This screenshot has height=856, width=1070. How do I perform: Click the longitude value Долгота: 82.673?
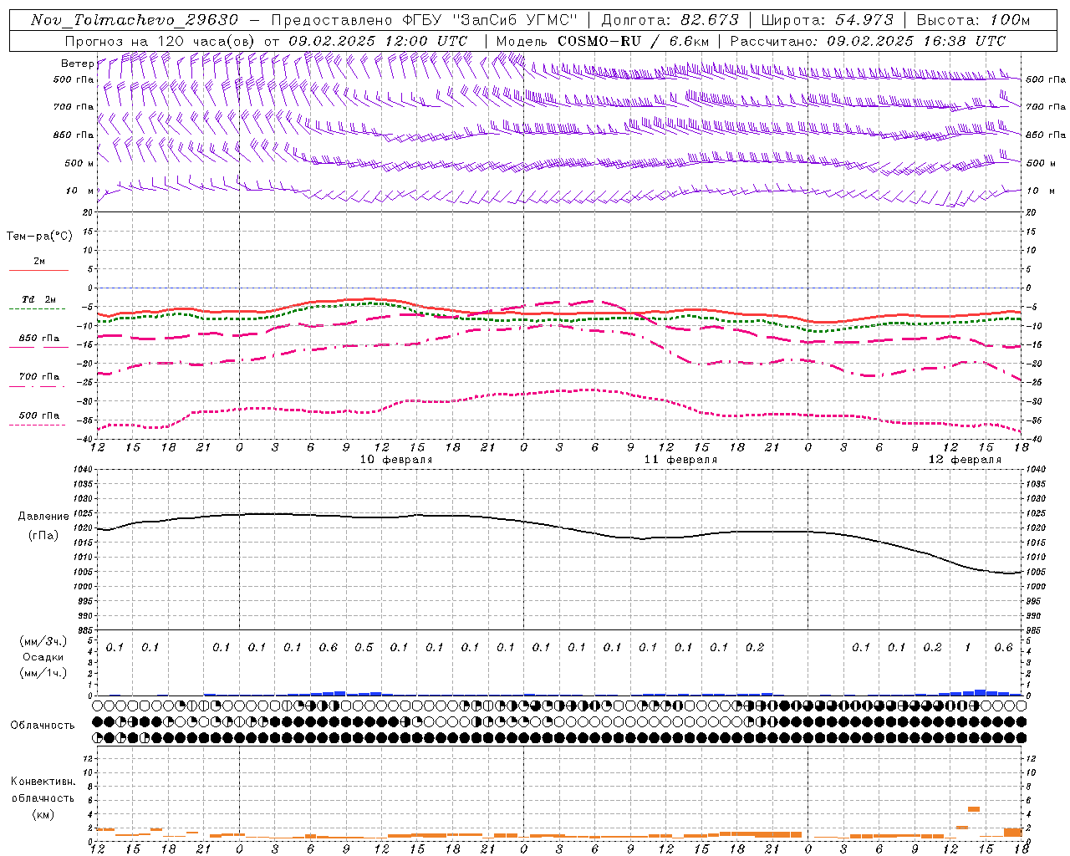pos(670,20)
